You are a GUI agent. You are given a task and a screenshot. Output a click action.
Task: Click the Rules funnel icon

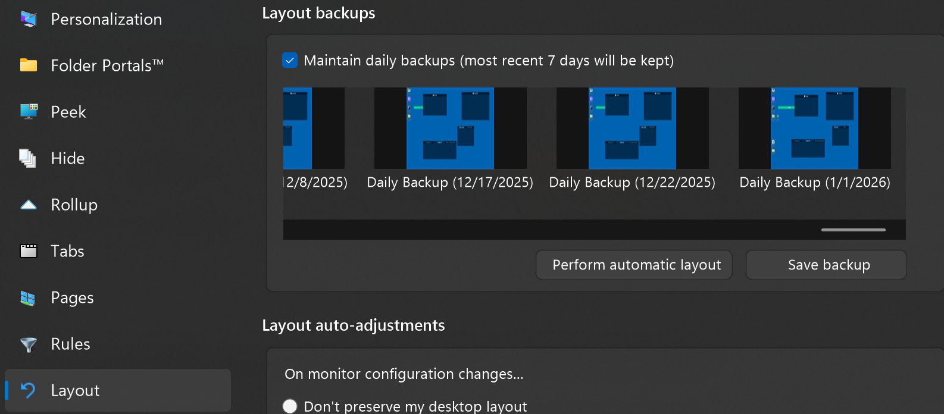coord(28,344)
